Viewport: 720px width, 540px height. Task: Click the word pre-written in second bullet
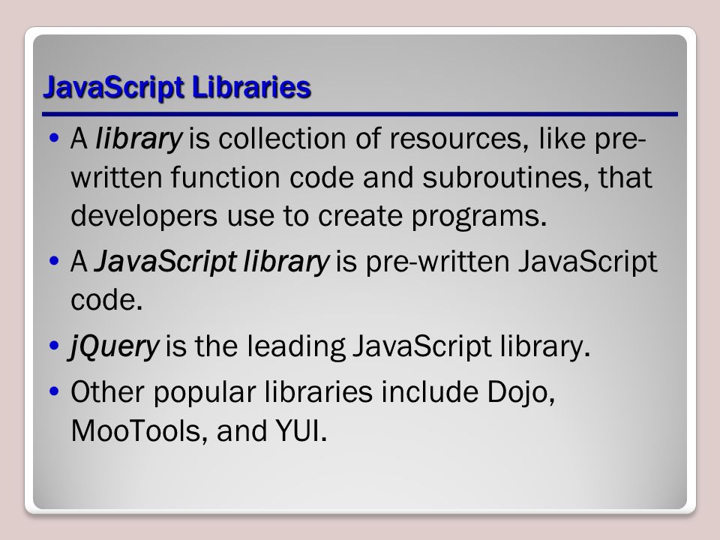437,262
